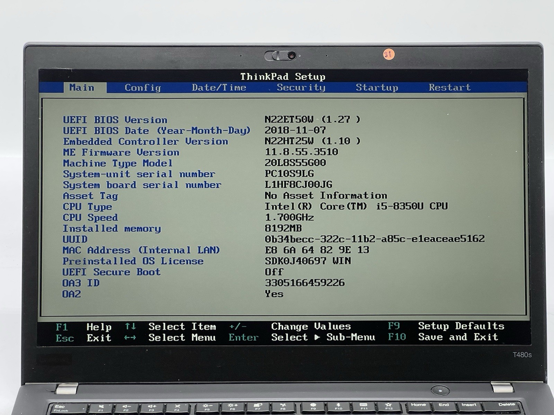Click the UEFI BIOS Version label
Screen dimensions: 554x415
(115, 120)
